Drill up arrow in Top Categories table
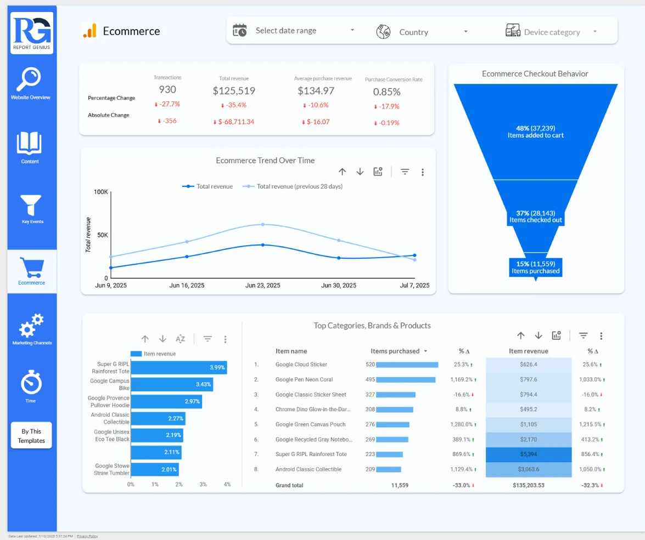The width and height of the screenshot is (645, 540). [521, 336]
